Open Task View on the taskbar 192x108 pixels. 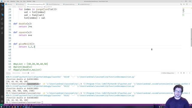pyautogui.click(x=9, y=107)
